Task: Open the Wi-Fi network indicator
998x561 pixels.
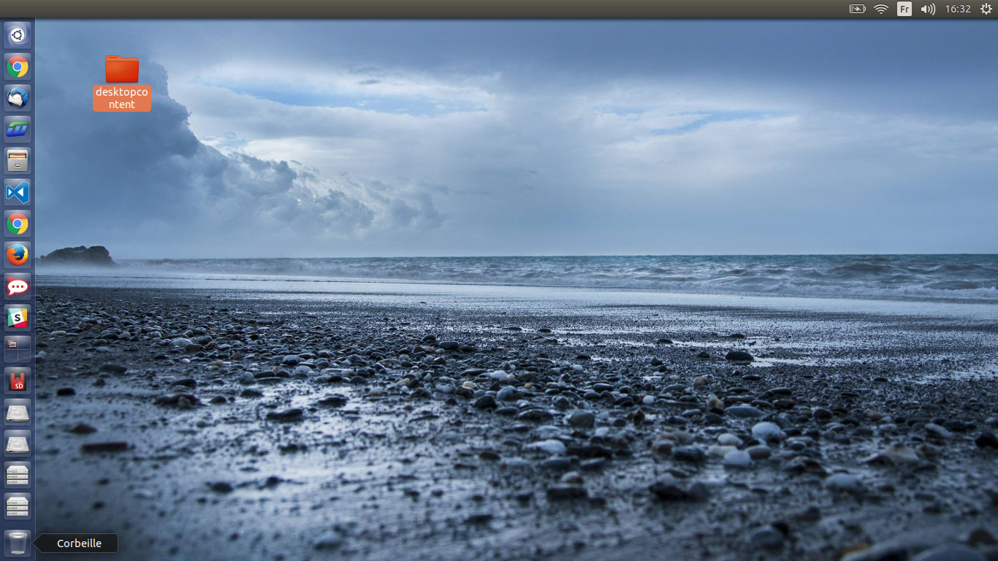Action: coord(881,9)
